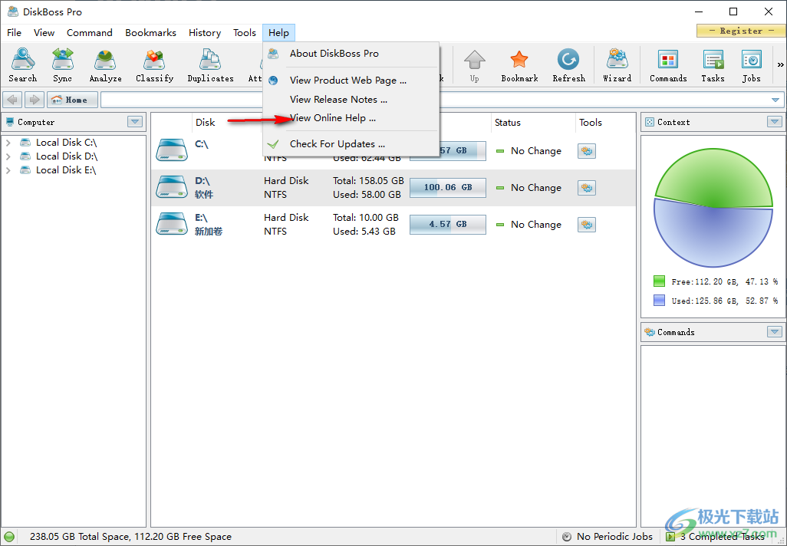Viewport: 787px width, 546px height.
Task: Click the completed tasks icon in status bar
Action: pyautogui.click(x=670, y=537)
